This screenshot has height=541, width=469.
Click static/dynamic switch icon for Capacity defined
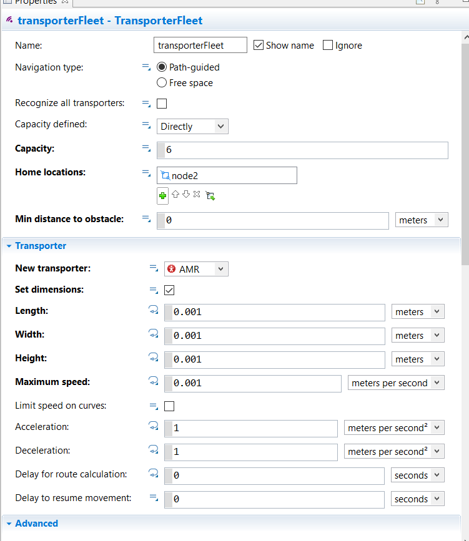[146, 125]
